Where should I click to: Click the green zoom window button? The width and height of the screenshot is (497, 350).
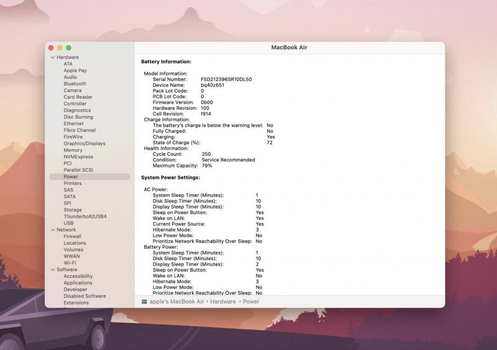point(69,48)
